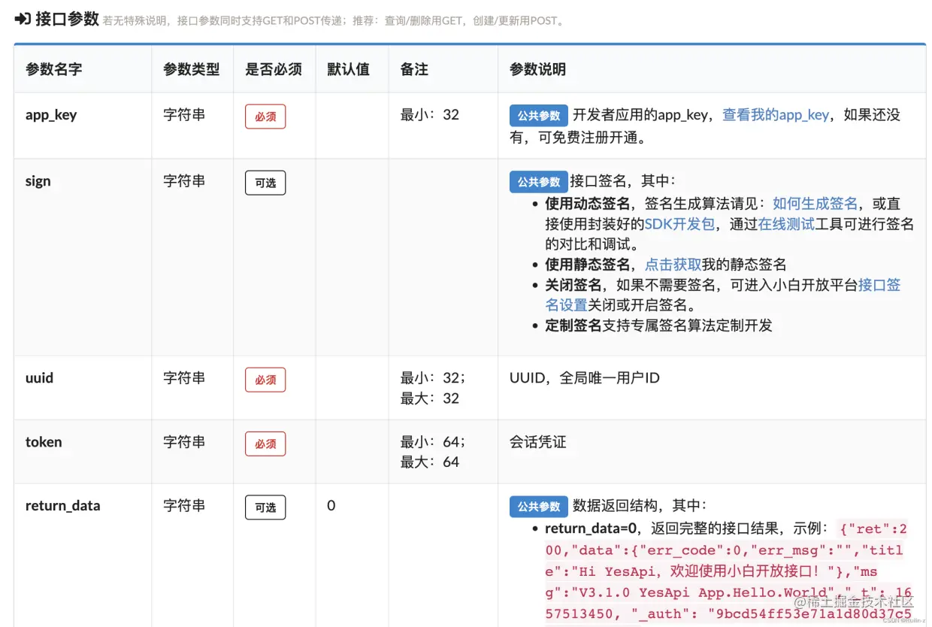This screenshot has width=932, height=627.
Task: Click the 必须 tag in app_key row
Action: point(265,117)
